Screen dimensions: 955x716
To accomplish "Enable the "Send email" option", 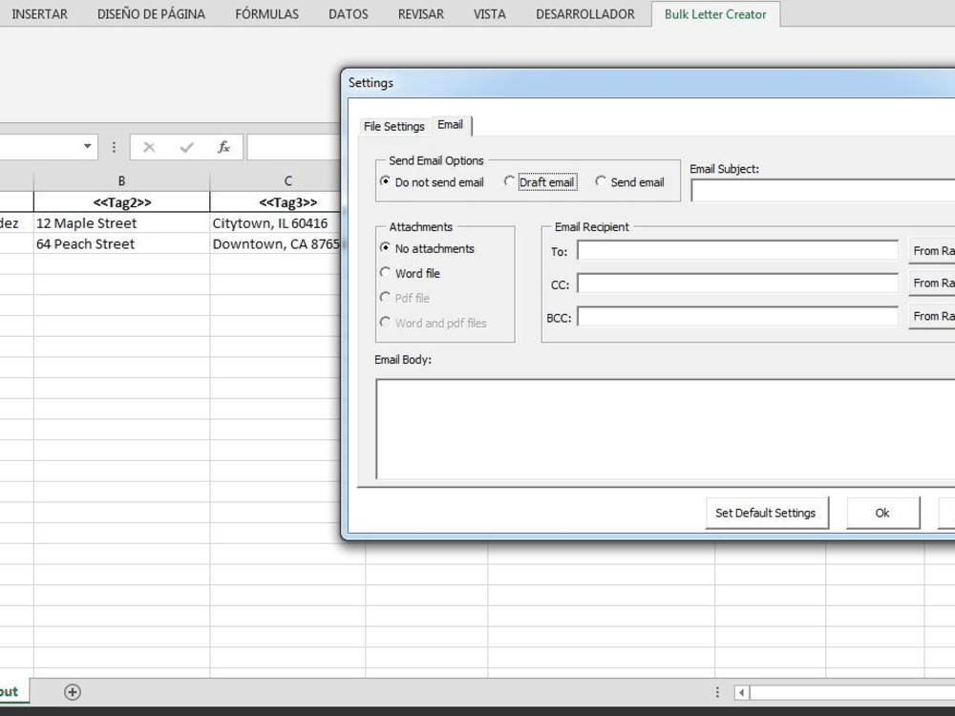I will [x=600, y=182].
